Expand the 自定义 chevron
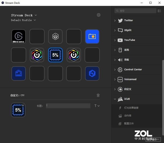 coord(115,89)
